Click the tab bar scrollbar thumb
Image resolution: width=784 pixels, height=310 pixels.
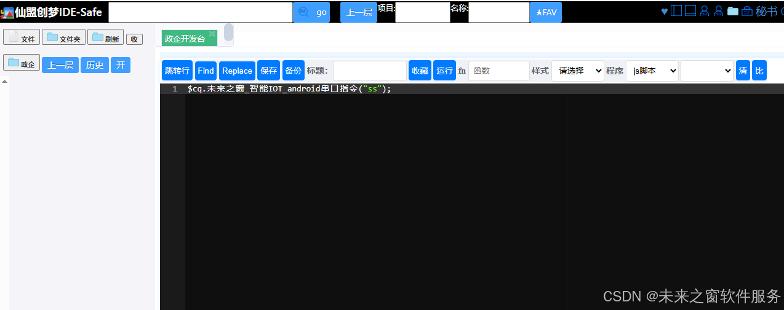click(228, 33)
